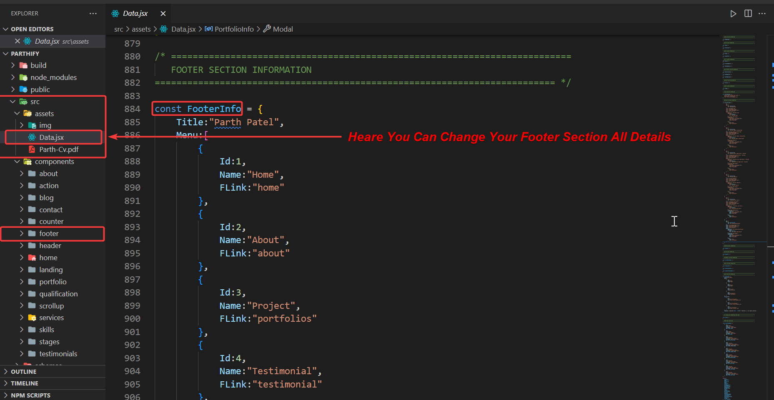Open the editor More Actions ellipsis icon
774x400 pixels.
[x=762, y=13]
